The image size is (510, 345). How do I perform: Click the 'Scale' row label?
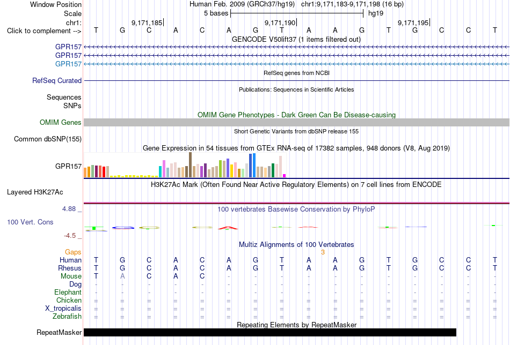coord(72,13)
